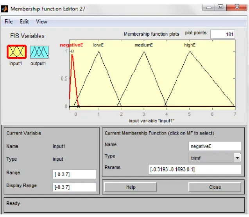Click the Close button
Screen dimensions: 249x217
tap(215, 187)
